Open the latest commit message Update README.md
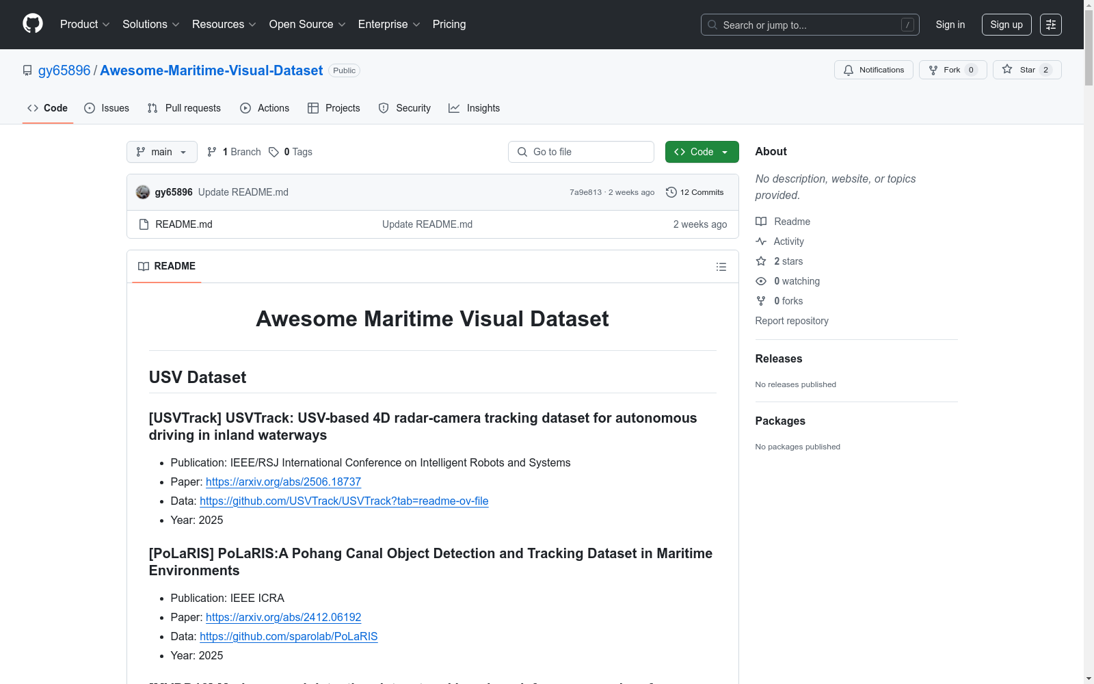 point(243,192)
